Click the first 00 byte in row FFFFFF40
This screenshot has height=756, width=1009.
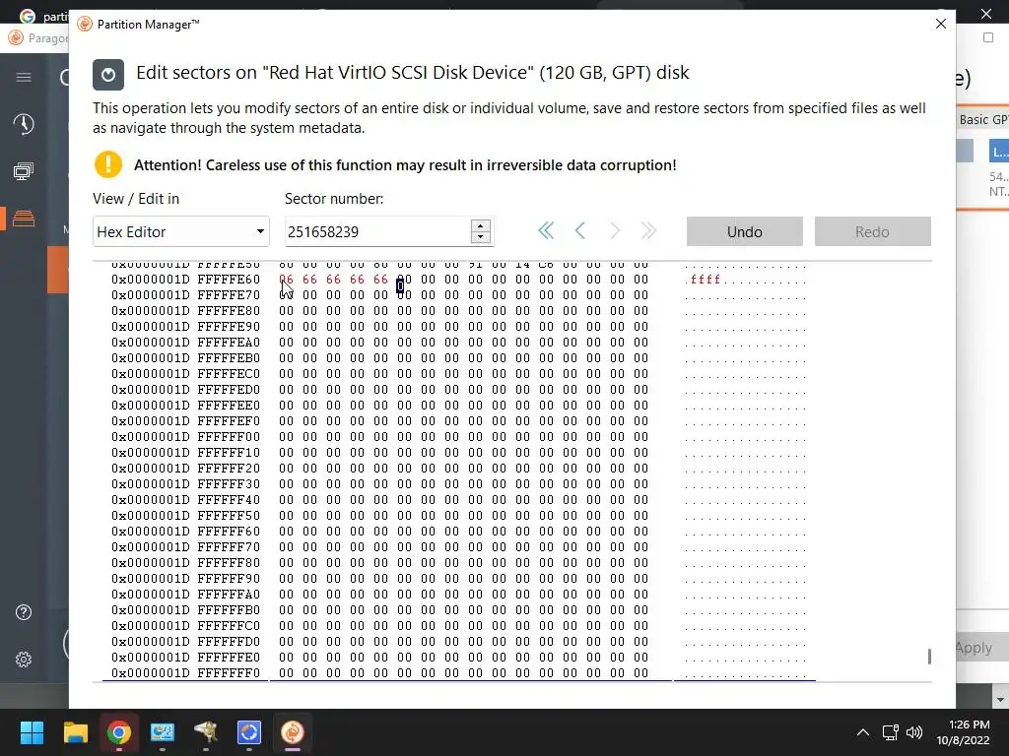tap(286, 500)
